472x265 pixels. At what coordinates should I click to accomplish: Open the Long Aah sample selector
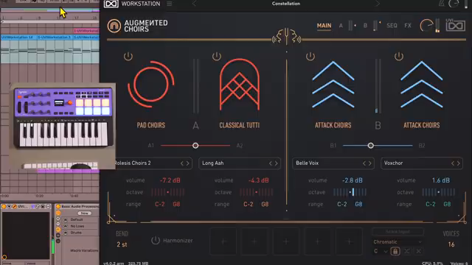pos(240,163)
